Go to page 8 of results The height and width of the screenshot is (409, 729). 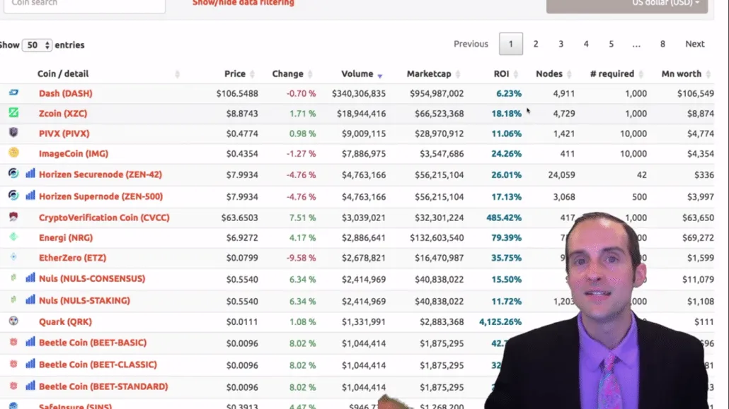[x=662, y=44]
